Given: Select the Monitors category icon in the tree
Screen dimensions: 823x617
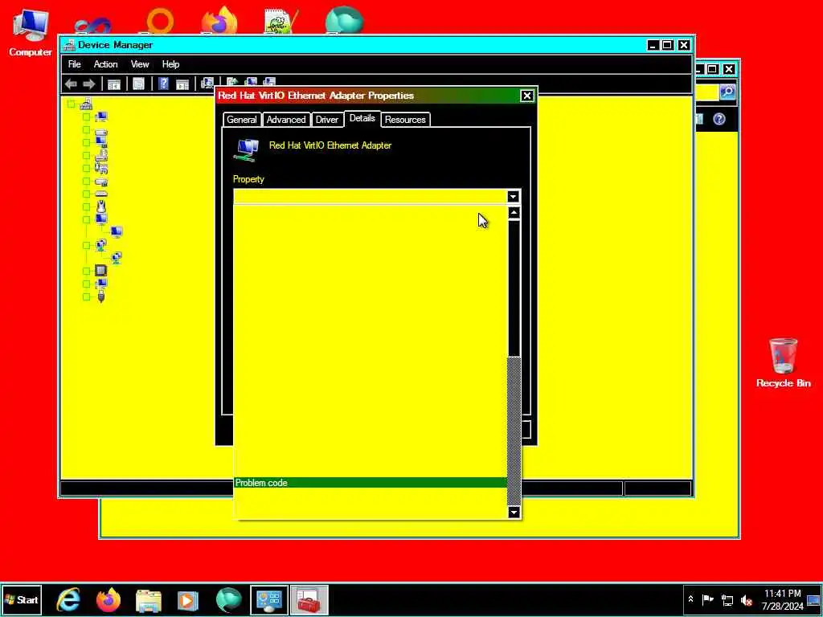Looking at the screenshot, I should (x=101, y=219).
